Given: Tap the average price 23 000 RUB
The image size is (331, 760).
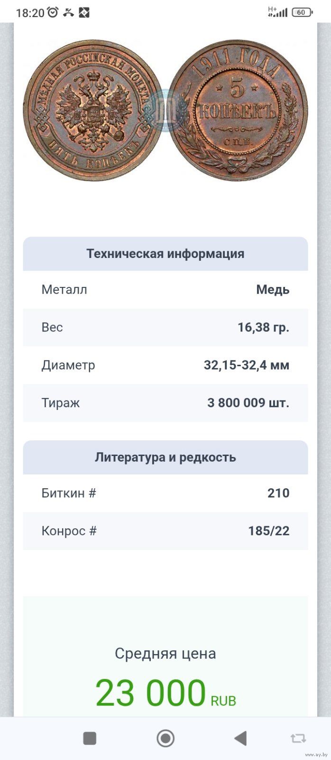Looking at the screenshot, I should tap(165, 693).
